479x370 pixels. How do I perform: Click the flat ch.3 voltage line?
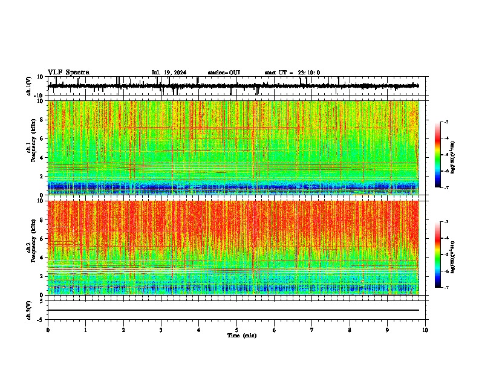(x=233, y=310)
